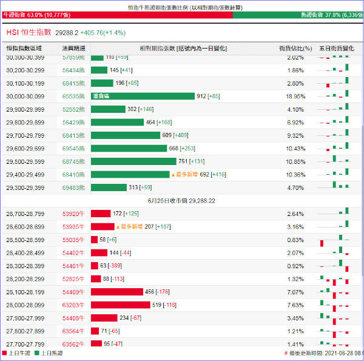The width and height of the screenshot is (364, 361).
Task: Open the 69483熊 warrant link
Action: 73,188
